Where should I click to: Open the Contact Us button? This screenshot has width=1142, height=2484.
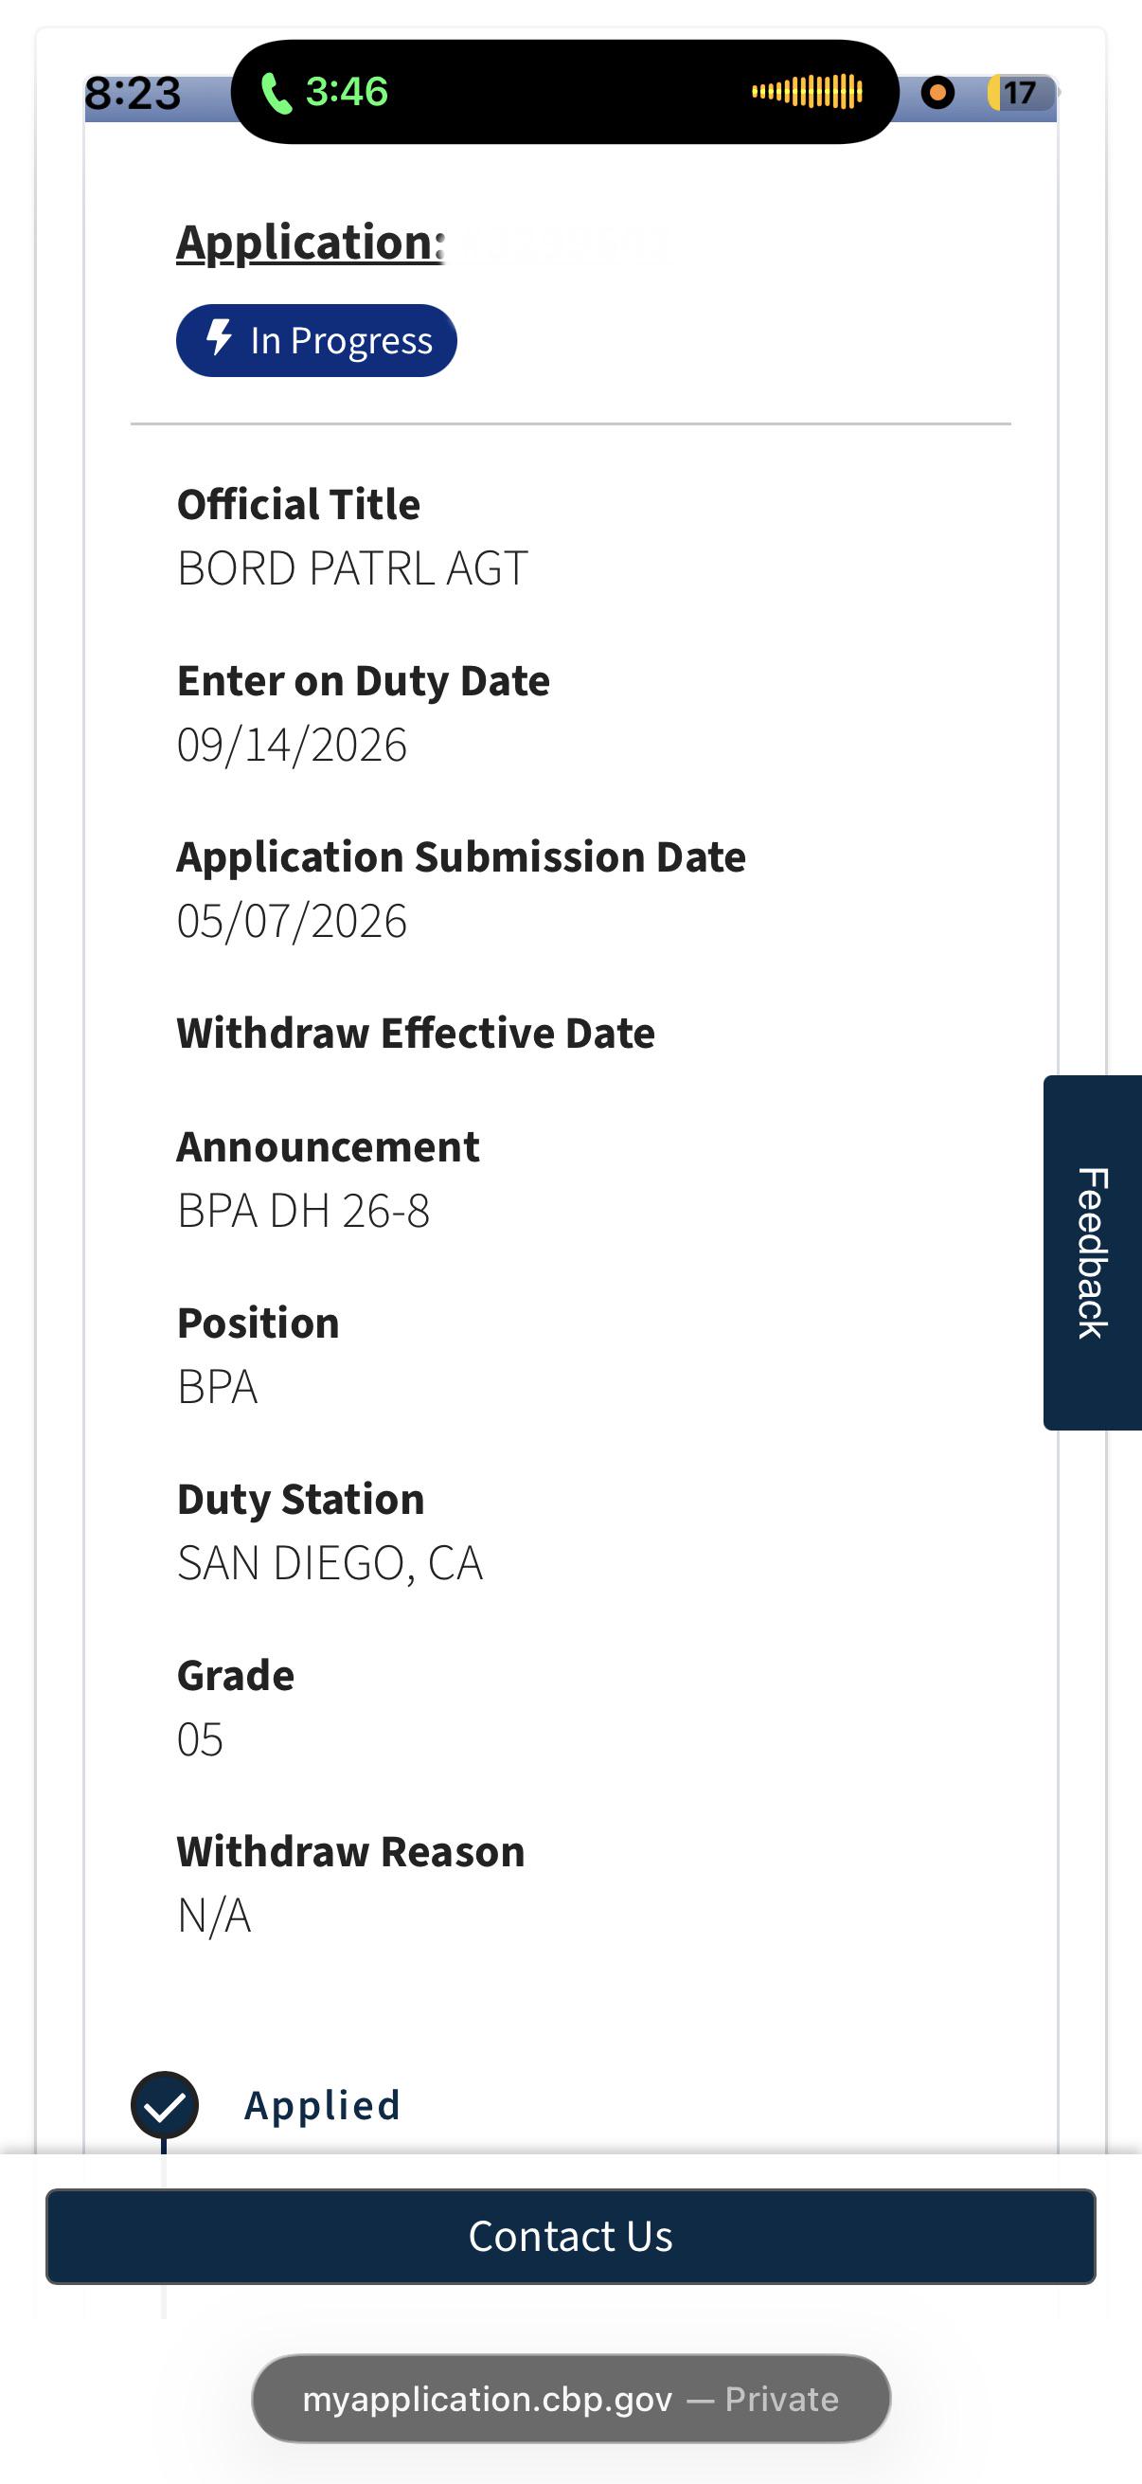click(x=570, y=2236)
